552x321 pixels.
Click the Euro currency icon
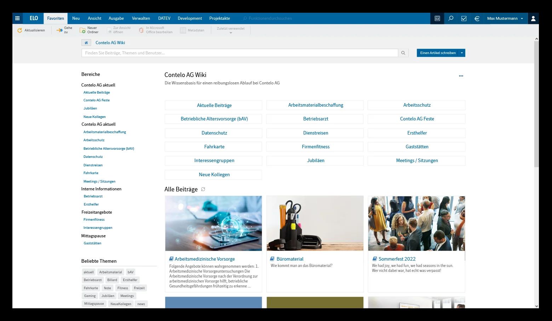pos(477,18)
